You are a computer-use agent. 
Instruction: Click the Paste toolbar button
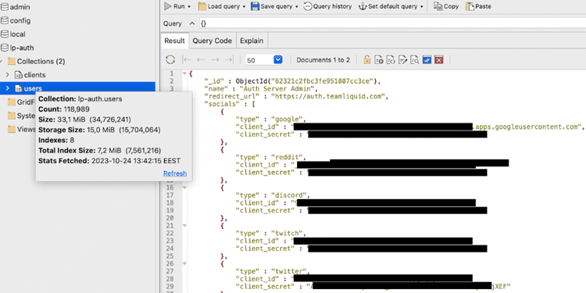pyautogui.click(x=478, y=6)
